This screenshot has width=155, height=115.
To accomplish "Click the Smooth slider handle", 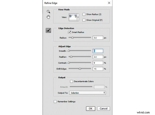I will click(x=69, y=51).
